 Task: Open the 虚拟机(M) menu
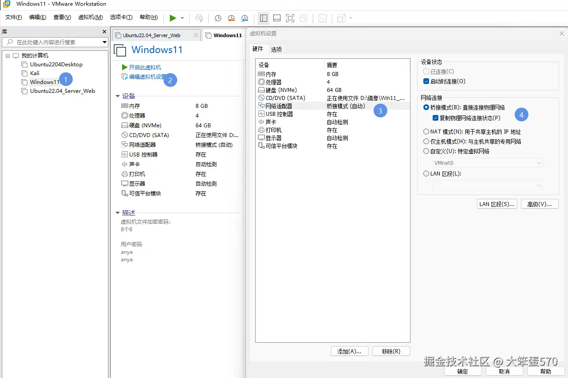point(90,17)
